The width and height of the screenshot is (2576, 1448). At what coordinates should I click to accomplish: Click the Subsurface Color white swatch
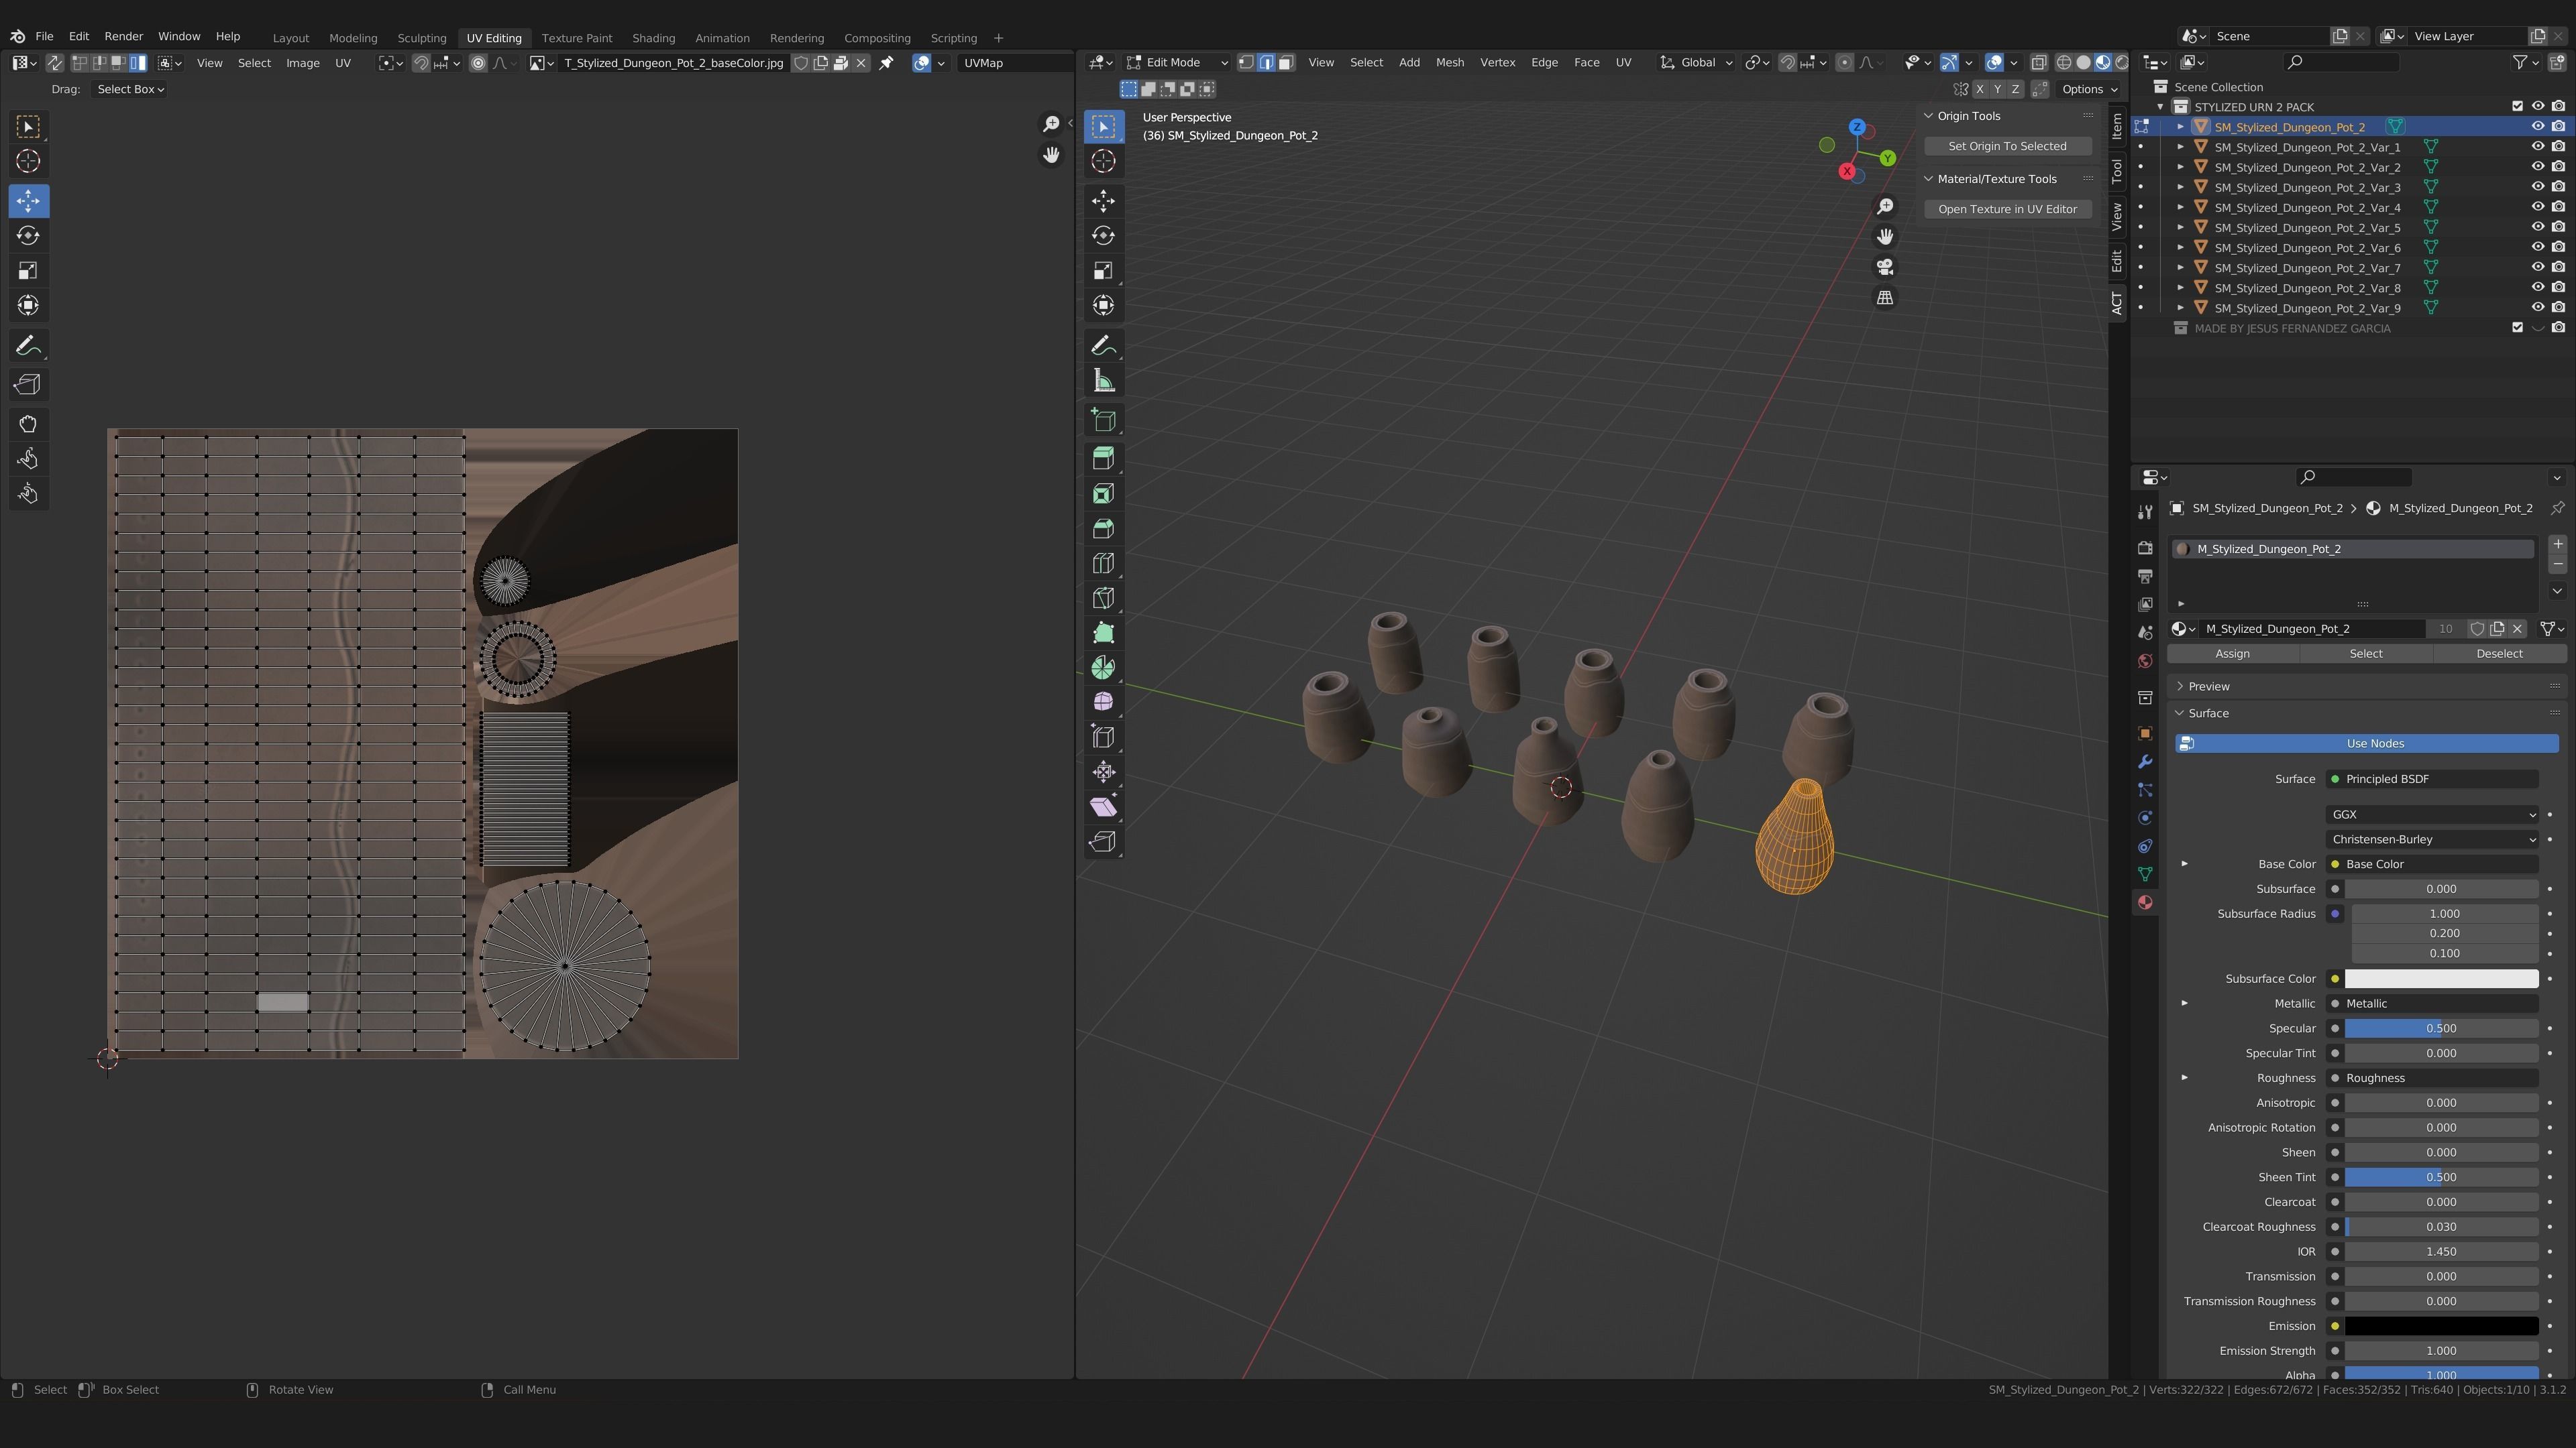pos(2441,978)
